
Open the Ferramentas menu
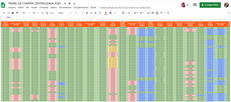65,7
